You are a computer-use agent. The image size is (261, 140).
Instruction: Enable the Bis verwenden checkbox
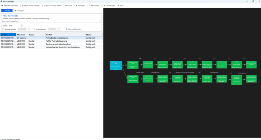[x=34, y=29]
